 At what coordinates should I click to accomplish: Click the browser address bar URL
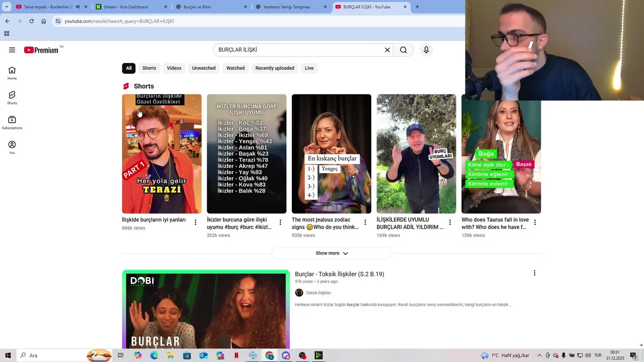pyautogui.click(x=119, y=21)
